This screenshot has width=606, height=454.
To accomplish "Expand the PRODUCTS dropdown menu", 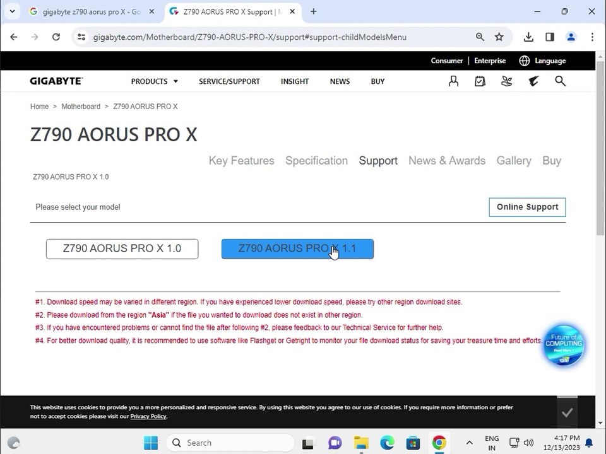I will (x=154, y=81).
